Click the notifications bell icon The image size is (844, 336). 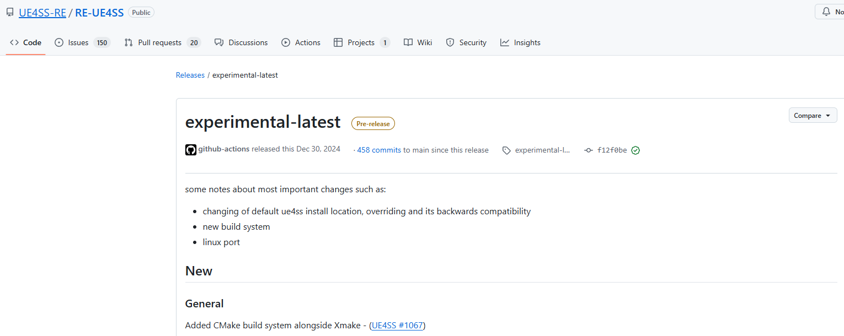click(826, 12)
